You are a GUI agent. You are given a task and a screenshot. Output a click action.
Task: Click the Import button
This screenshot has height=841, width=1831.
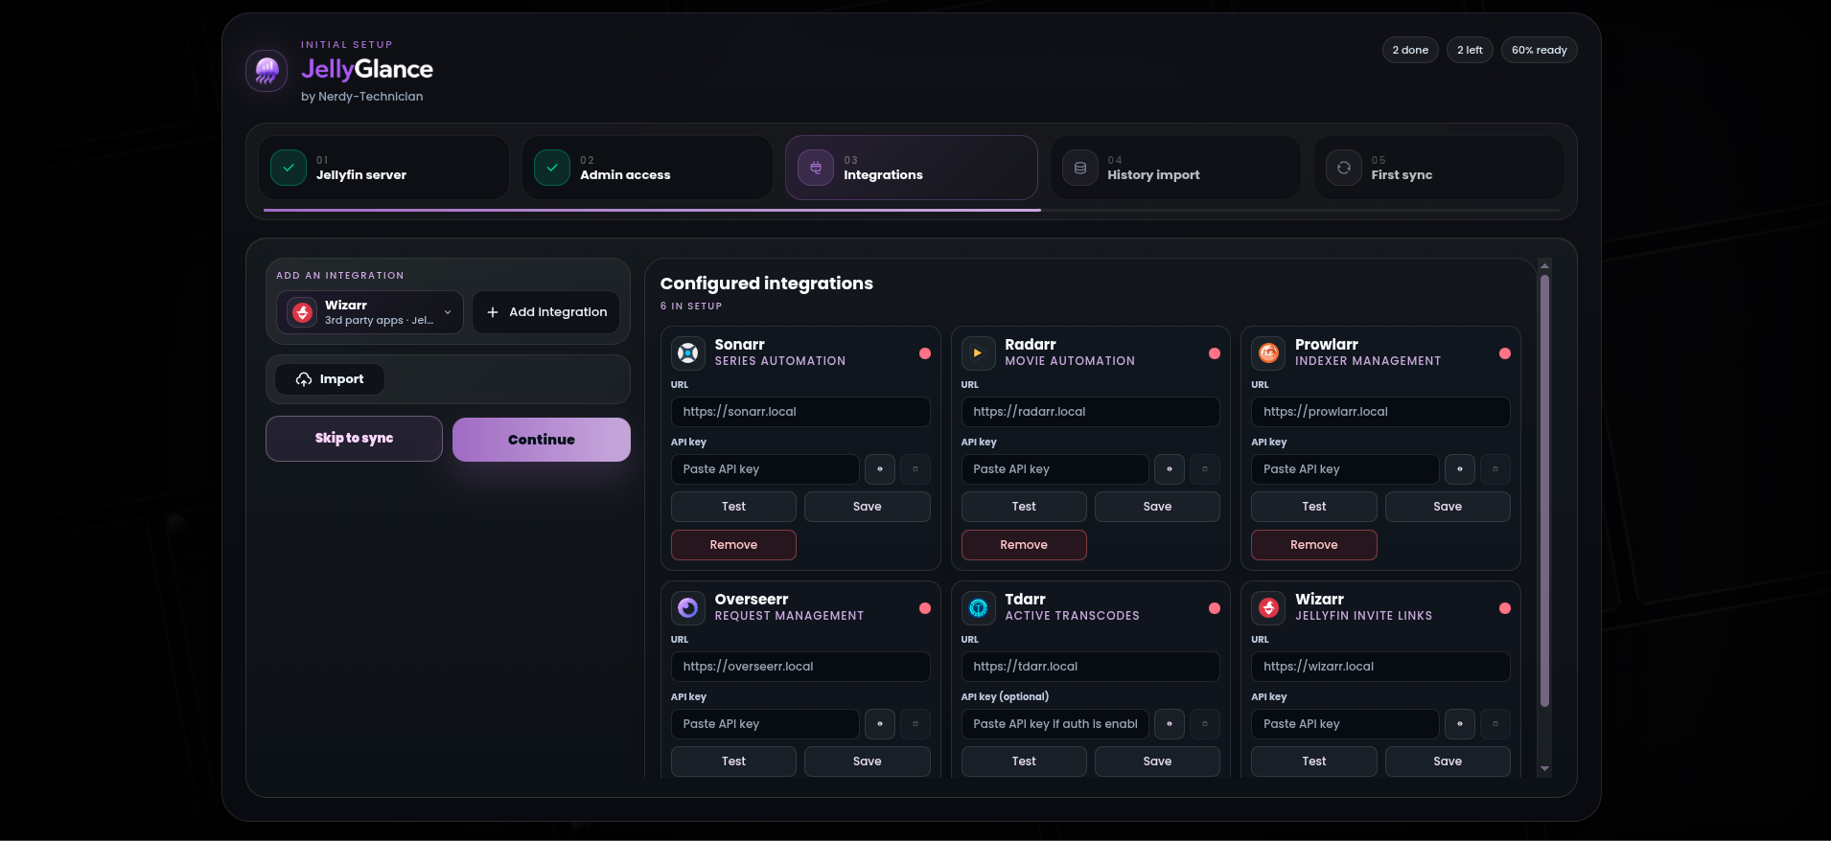[x=330, y=379]
